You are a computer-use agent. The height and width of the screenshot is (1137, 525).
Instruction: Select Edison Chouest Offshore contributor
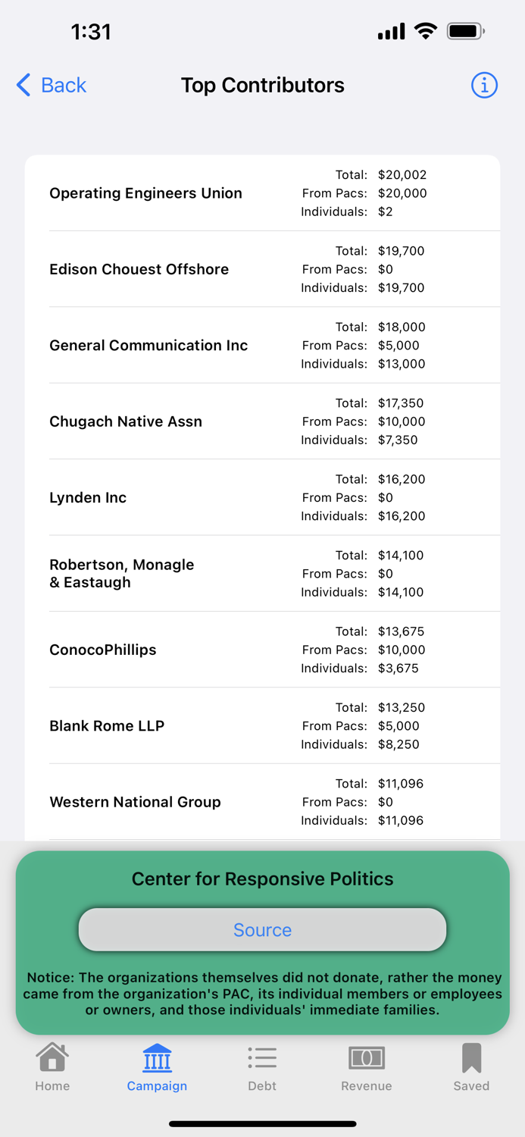[x=139, y=269]
